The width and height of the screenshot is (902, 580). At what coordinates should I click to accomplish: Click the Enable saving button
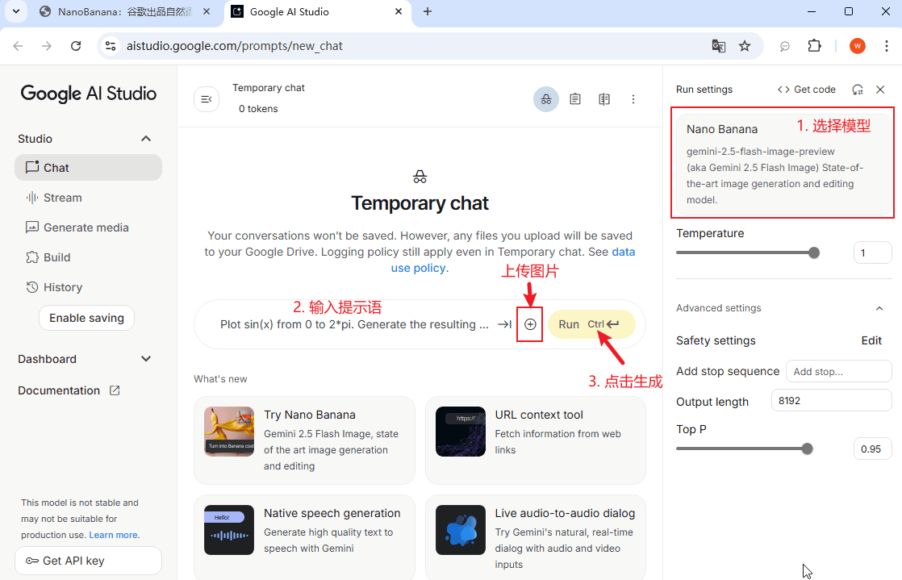pyautogui.click(x=86, y=318)
